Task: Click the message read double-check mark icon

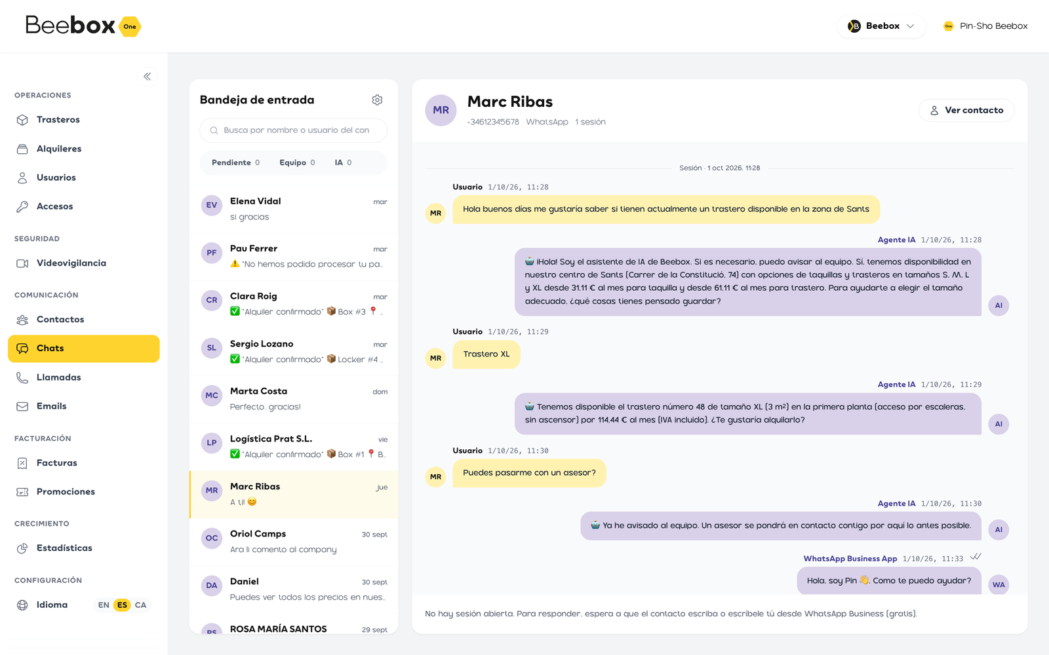Action: [x=976, y=557]
